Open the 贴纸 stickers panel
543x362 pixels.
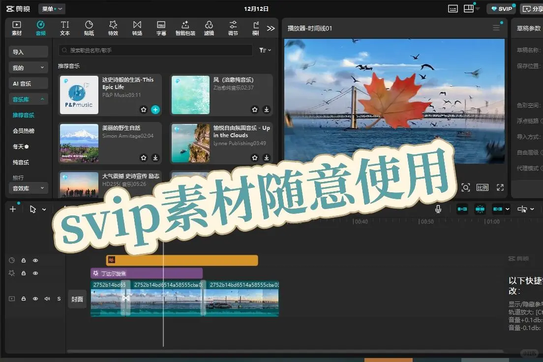point(89,27)
